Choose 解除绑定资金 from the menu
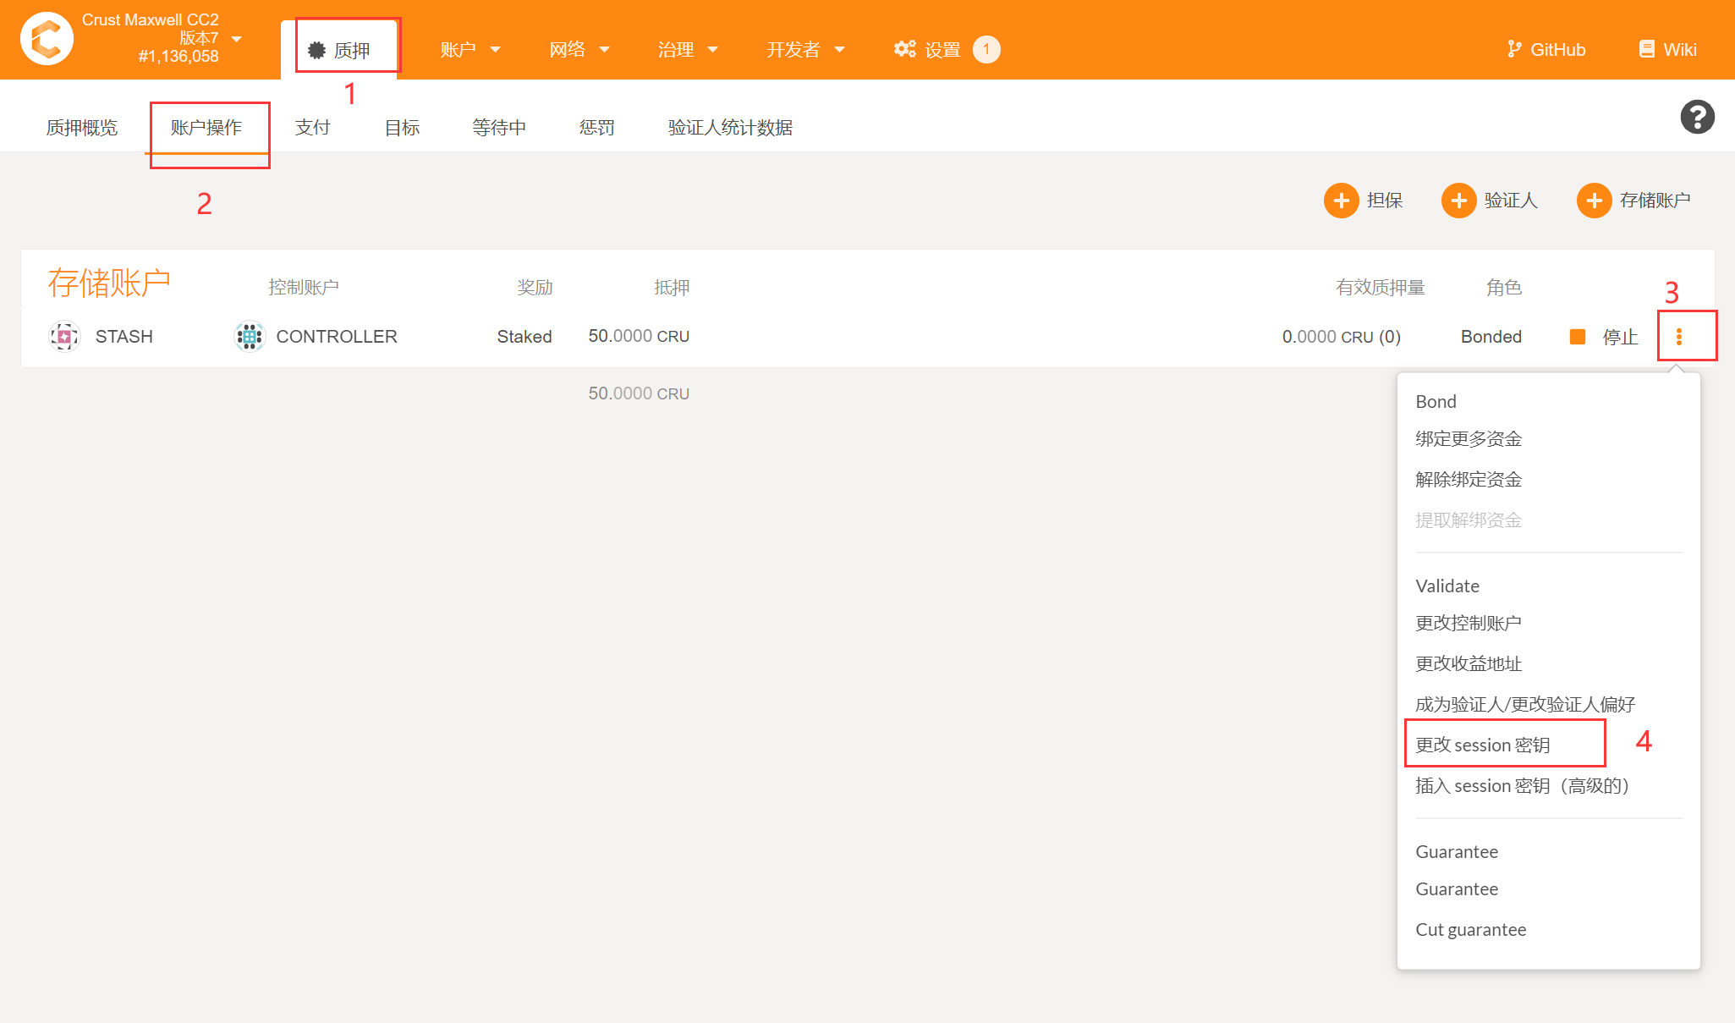 pos(1469,480)
